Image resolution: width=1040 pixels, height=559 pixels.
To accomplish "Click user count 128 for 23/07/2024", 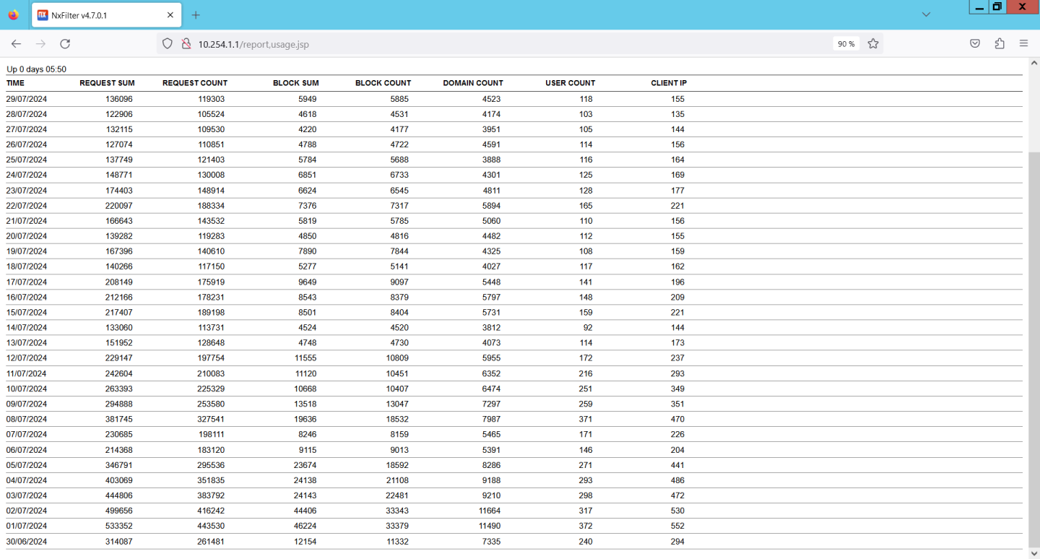I will (586, 191).
